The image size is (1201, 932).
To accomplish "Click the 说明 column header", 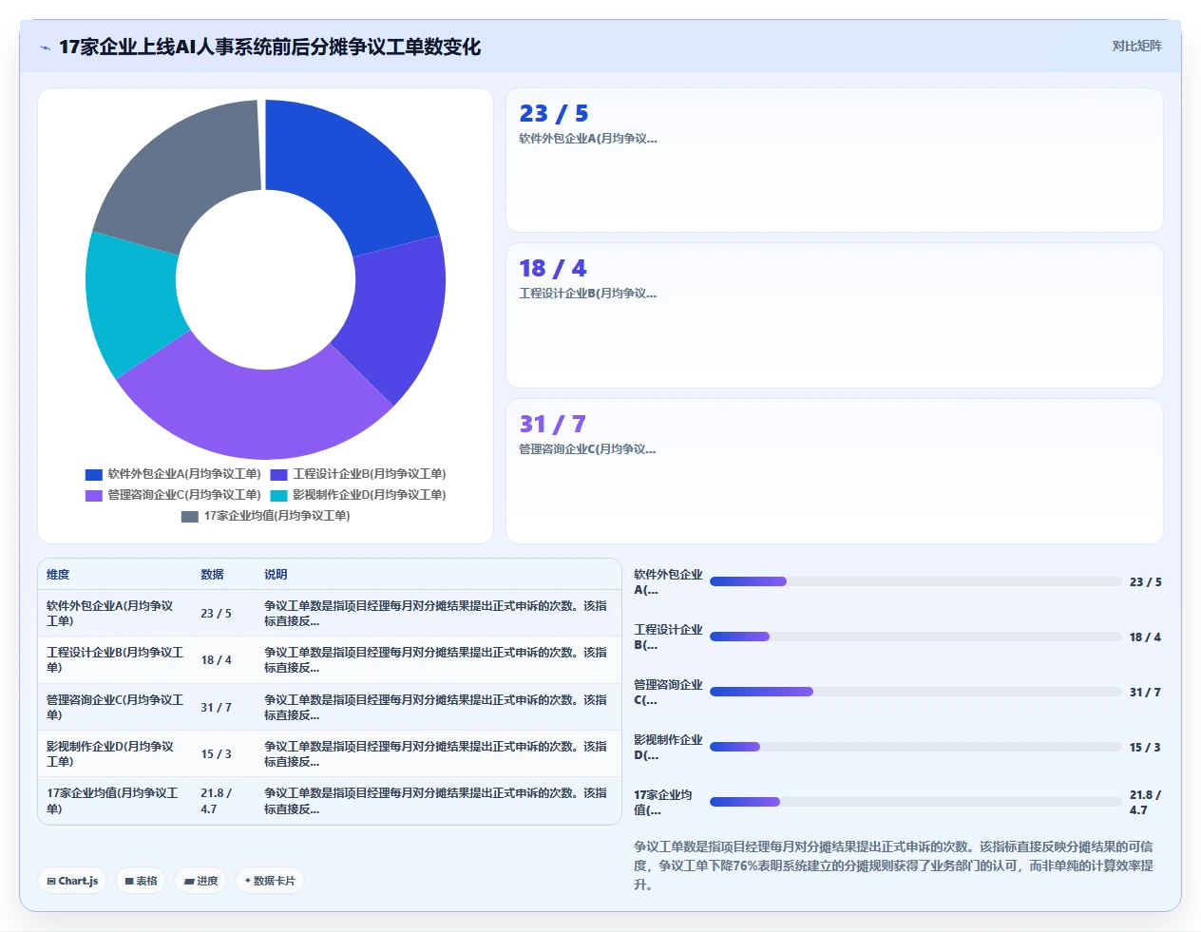I will (x=276, y=575).
